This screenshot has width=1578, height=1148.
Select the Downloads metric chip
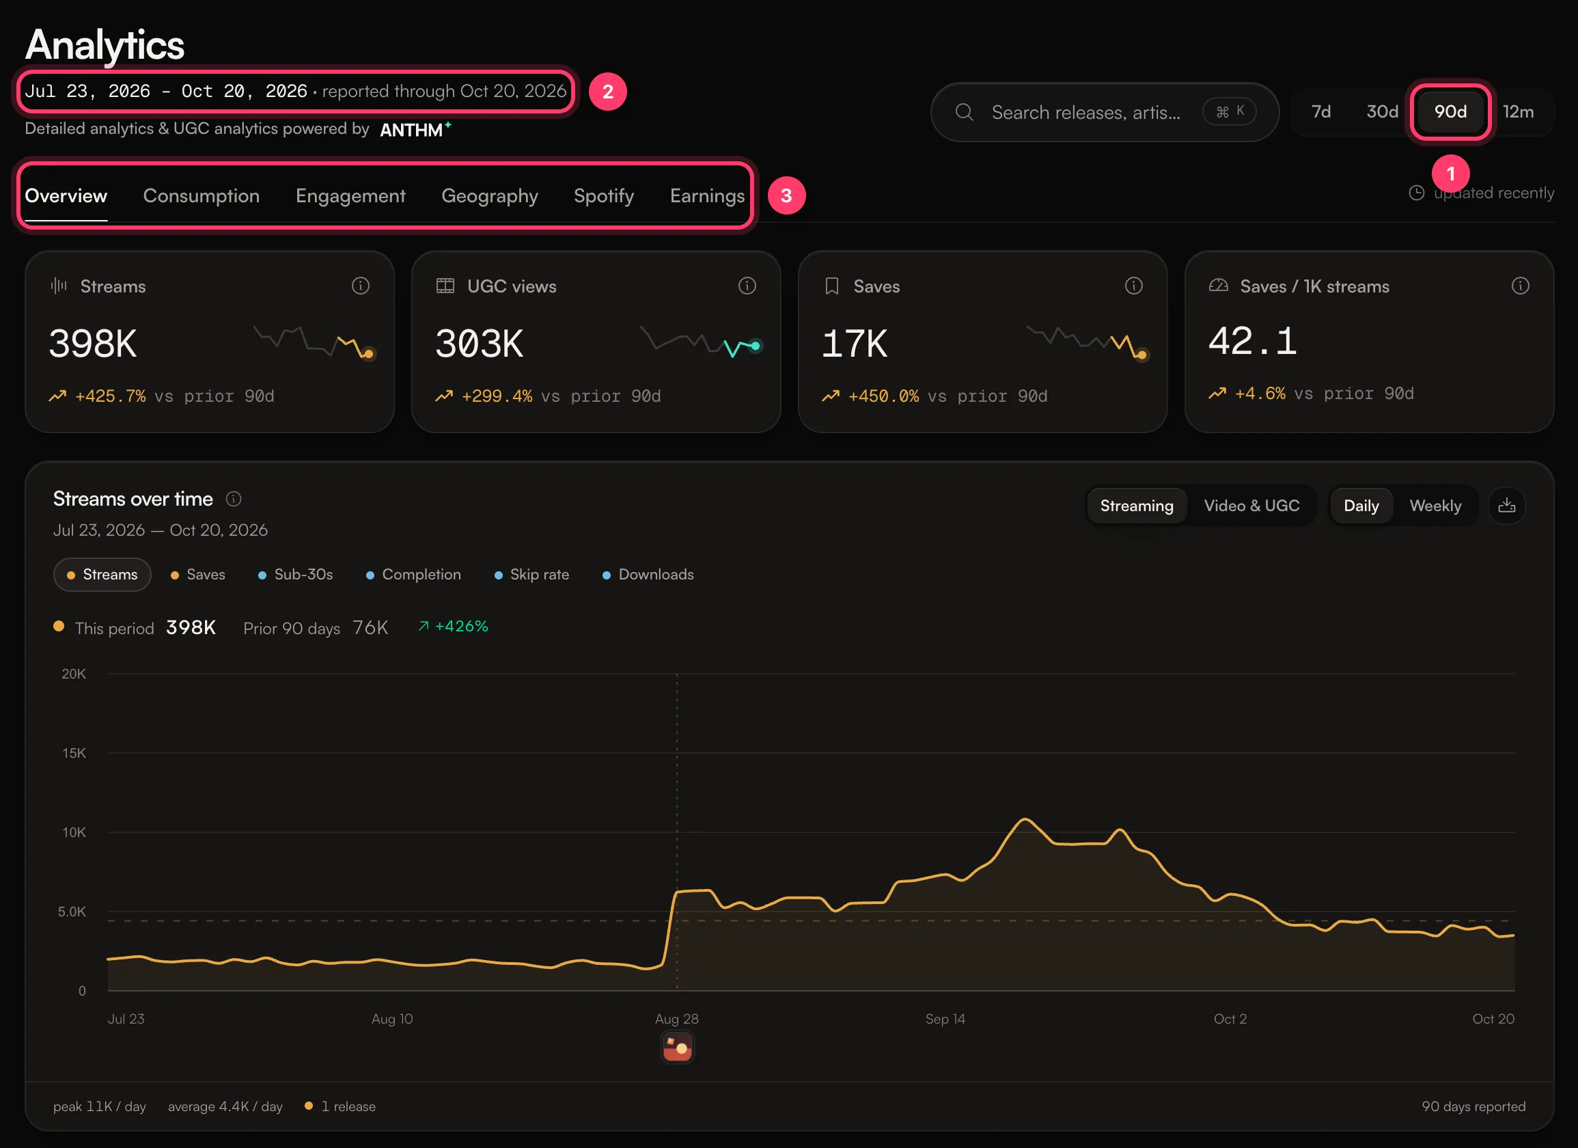tap(648, 575)
